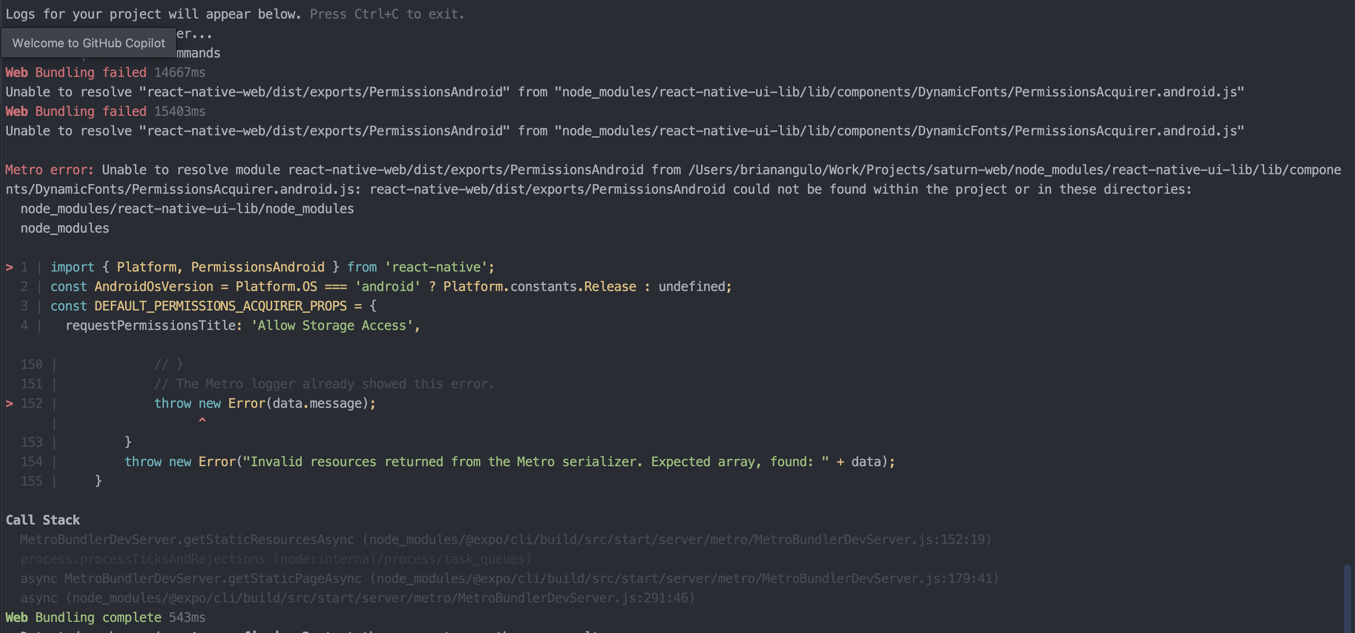Click the Press Ctrl+C to exit hint
Image resolution: width=1355 pixels, height=633 pixels.
coord(387,13)
